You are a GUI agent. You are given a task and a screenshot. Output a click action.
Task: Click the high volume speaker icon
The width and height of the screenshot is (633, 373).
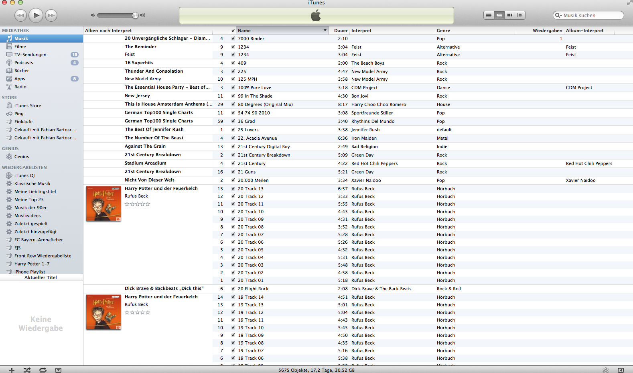pyautogui.click(x=143, y=15)
